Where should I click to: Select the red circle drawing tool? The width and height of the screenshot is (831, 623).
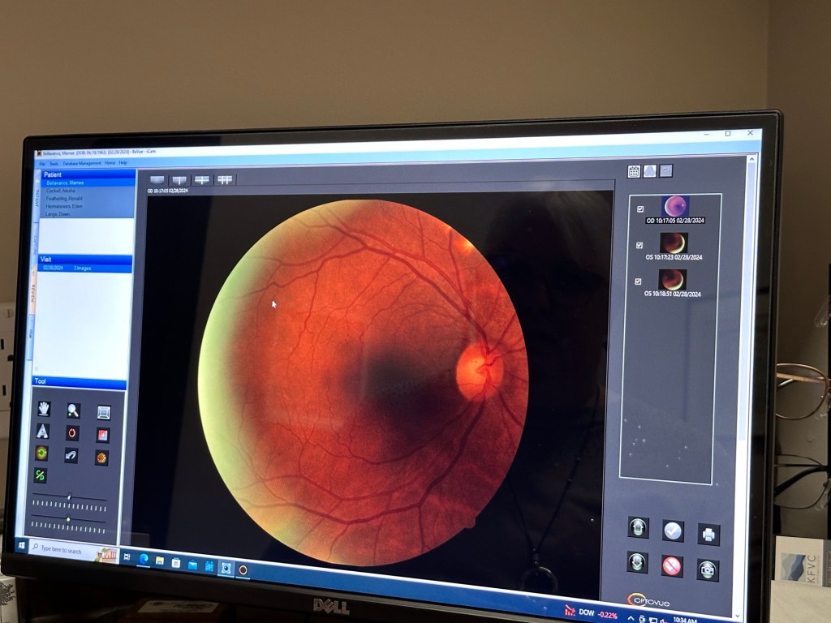[72, 433]
